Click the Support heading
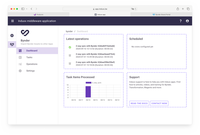The image size is (200, 135). point(134,77)
